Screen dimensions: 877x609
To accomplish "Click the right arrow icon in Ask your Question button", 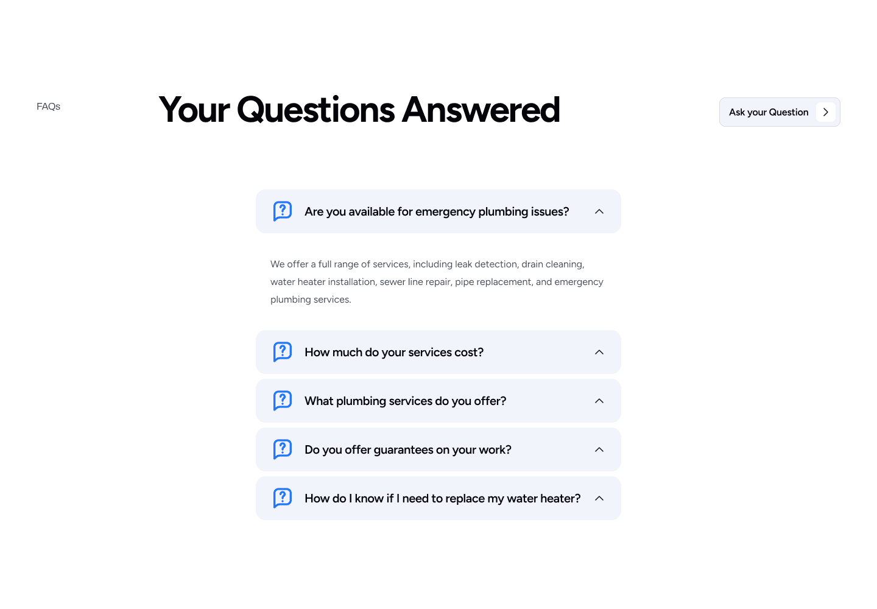I will pos(826,112).
